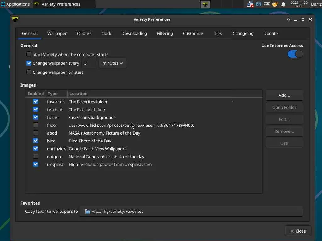
Task: Select the row The Favorites folder
Action: point(144,102)
